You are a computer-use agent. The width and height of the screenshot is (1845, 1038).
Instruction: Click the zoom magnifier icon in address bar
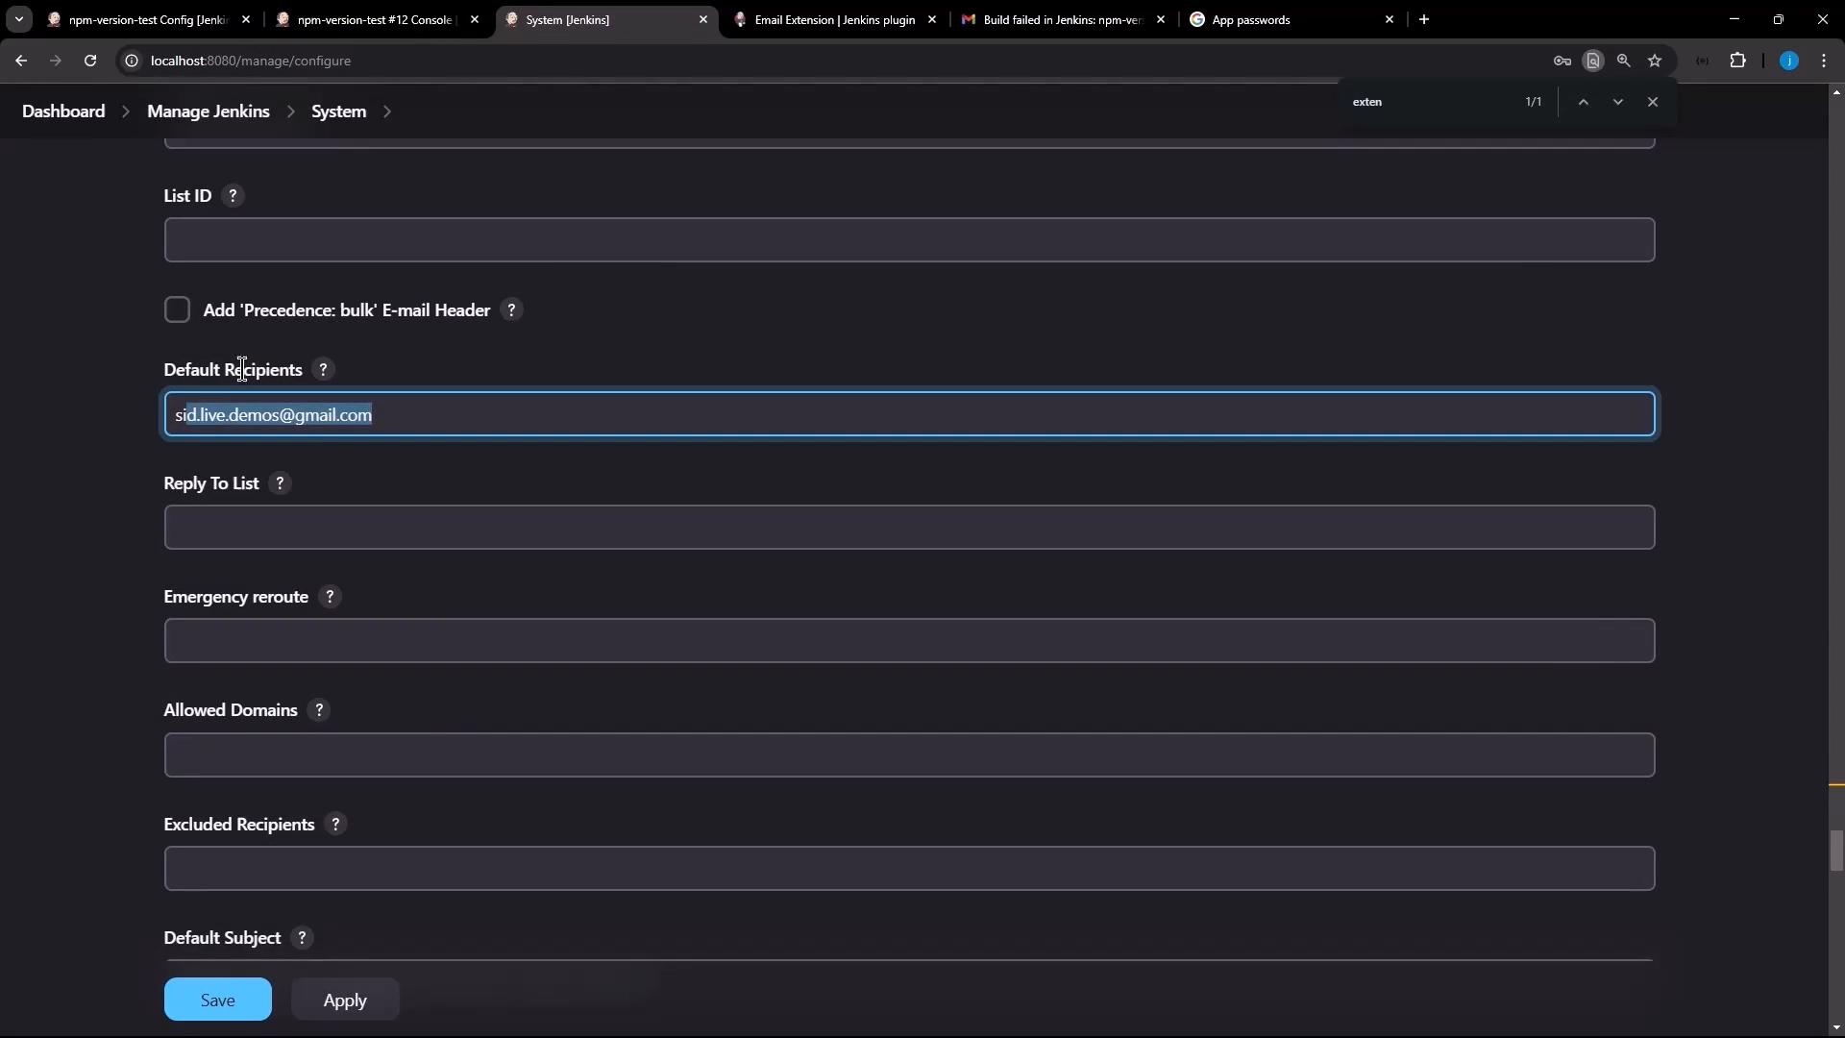tap(1624, 61)
